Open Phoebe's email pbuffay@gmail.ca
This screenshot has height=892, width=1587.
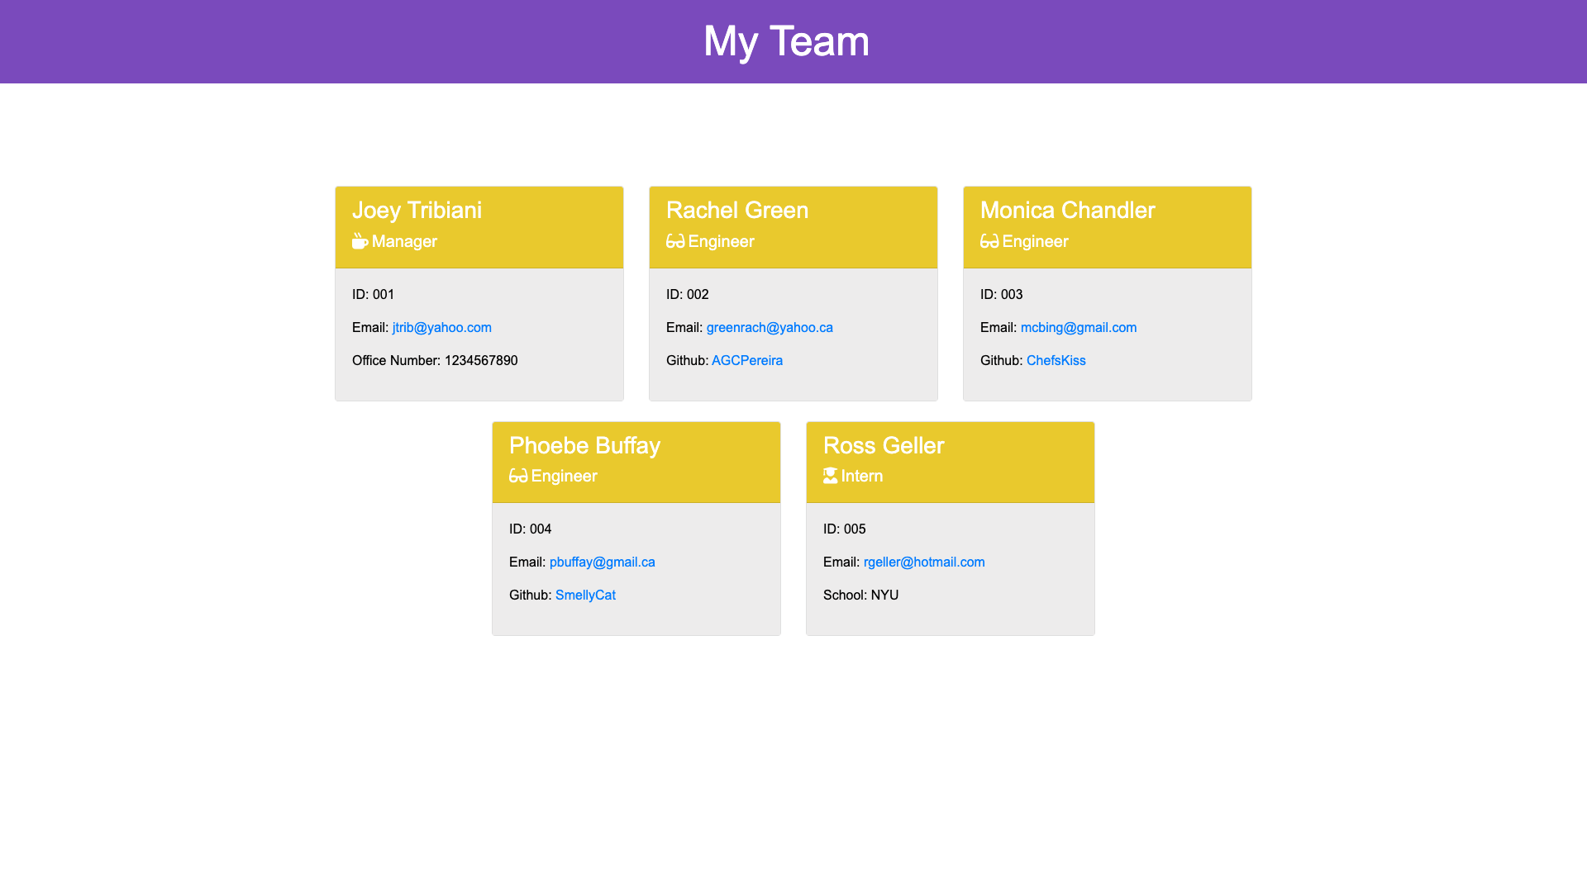603,562
